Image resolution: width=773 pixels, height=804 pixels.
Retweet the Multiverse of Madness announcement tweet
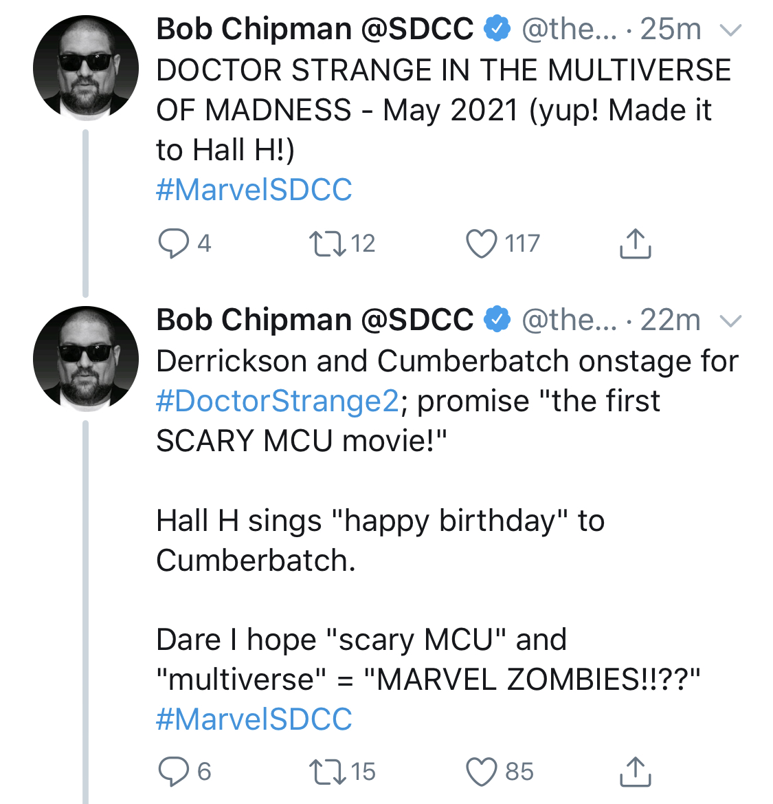click(x=328, y=243)
